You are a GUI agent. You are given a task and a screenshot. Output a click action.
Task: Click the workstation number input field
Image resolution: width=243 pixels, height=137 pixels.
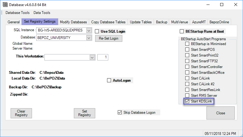pos(102,57)
